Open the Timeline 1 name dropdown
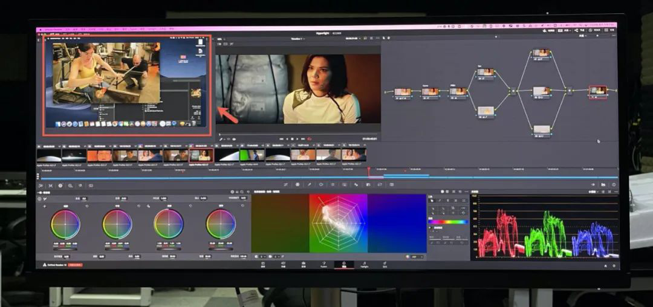 pos(297,39)
